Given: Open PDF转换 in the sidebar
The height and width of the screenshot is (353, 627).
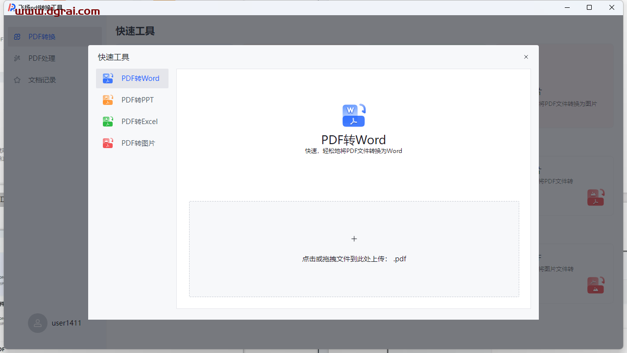Looking at the screenshot, I should pyautogui.click(x=55, y=37).
